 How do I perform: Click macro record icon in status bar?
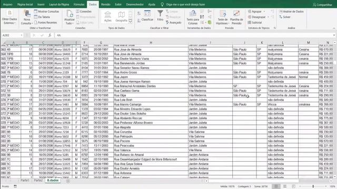point(15,186)
